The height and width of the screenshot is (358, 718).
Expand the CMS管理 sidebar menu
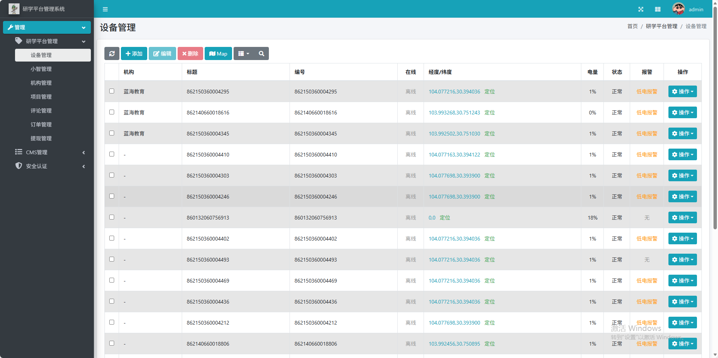tap(37, 152)
